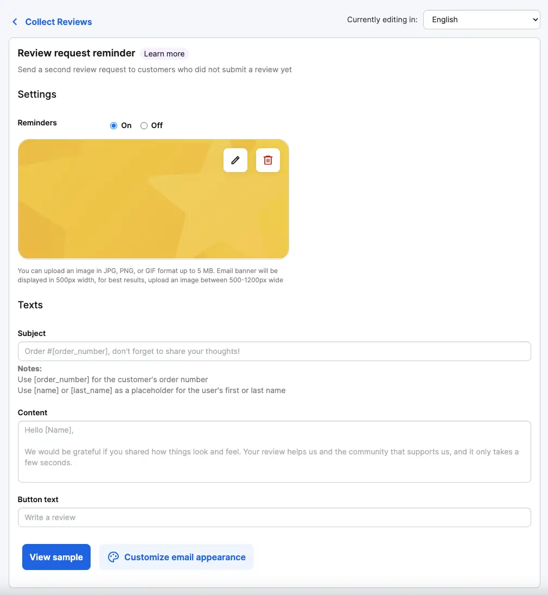Click the back chevron arrow icon
Image resolution: width=548 pixels, height=595 pixels.
15,22
